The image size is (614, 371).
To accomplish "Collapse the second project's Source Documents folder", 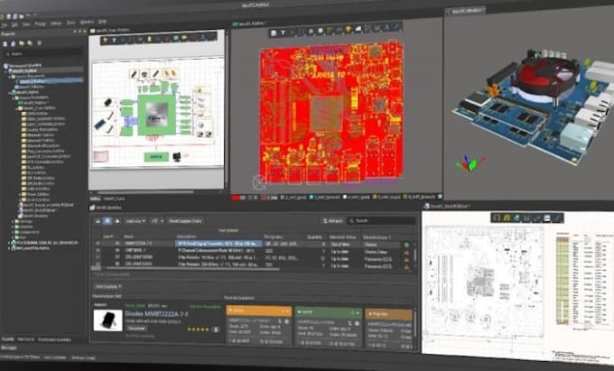I will 14,97.
